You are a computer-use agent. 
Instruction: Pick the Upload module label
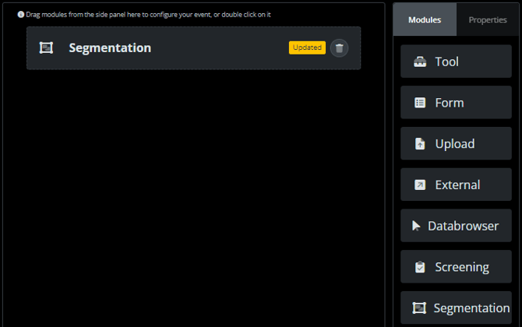(454, 144)
